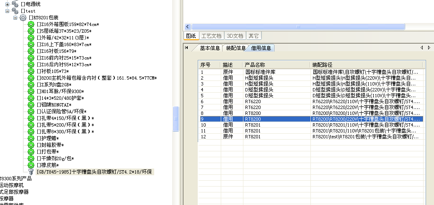Sort table by 序号 column header
The width and height of the screenshot is (434, 205).
point(209,65)
